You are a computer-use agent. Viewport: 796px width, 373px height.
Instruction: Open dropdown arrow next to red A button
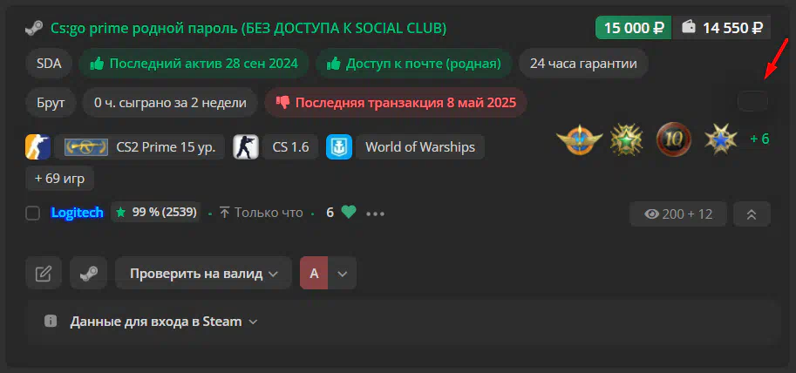coord(342,273)
